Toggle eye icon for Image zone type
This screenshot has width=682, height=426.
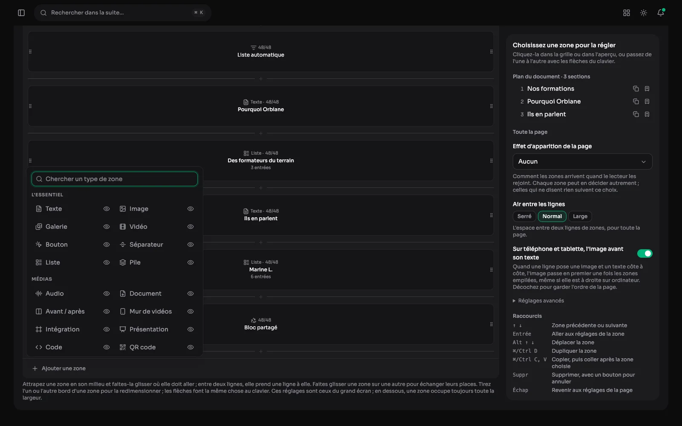[191, 209]
